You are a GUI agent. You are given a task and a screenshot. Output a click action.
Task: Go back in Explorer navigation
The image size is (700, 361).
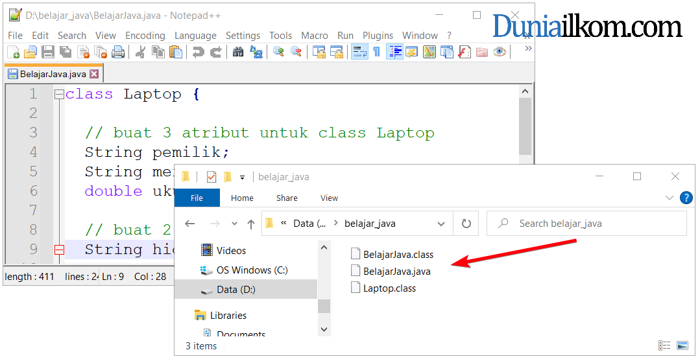coord(189,224)
